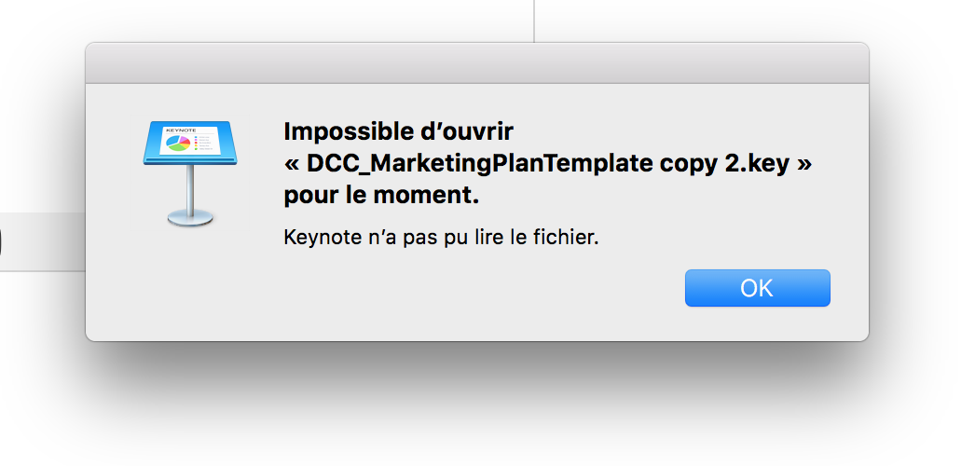Image resolution: width=975 pixels, height=466 pixels.
Task: Click the pie chart on Keynote icon
Action: (178, 144)
